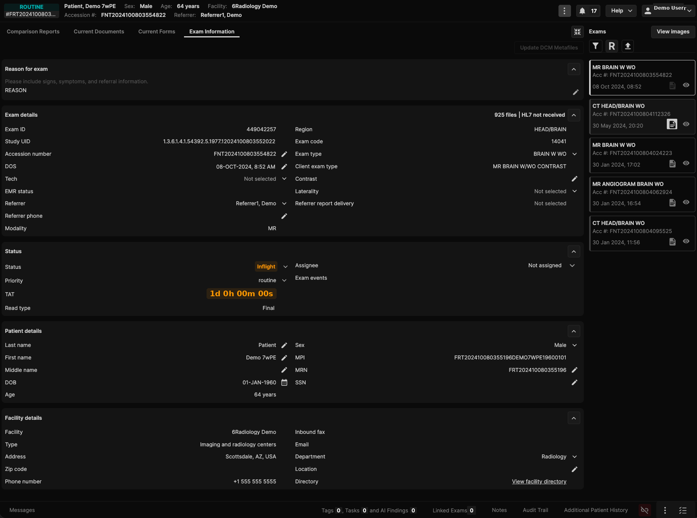Toggle eye icon for MR BRAIN W WO Oct 2024
The width and height of the screenshot is (697, 518).
coord(686,85)
